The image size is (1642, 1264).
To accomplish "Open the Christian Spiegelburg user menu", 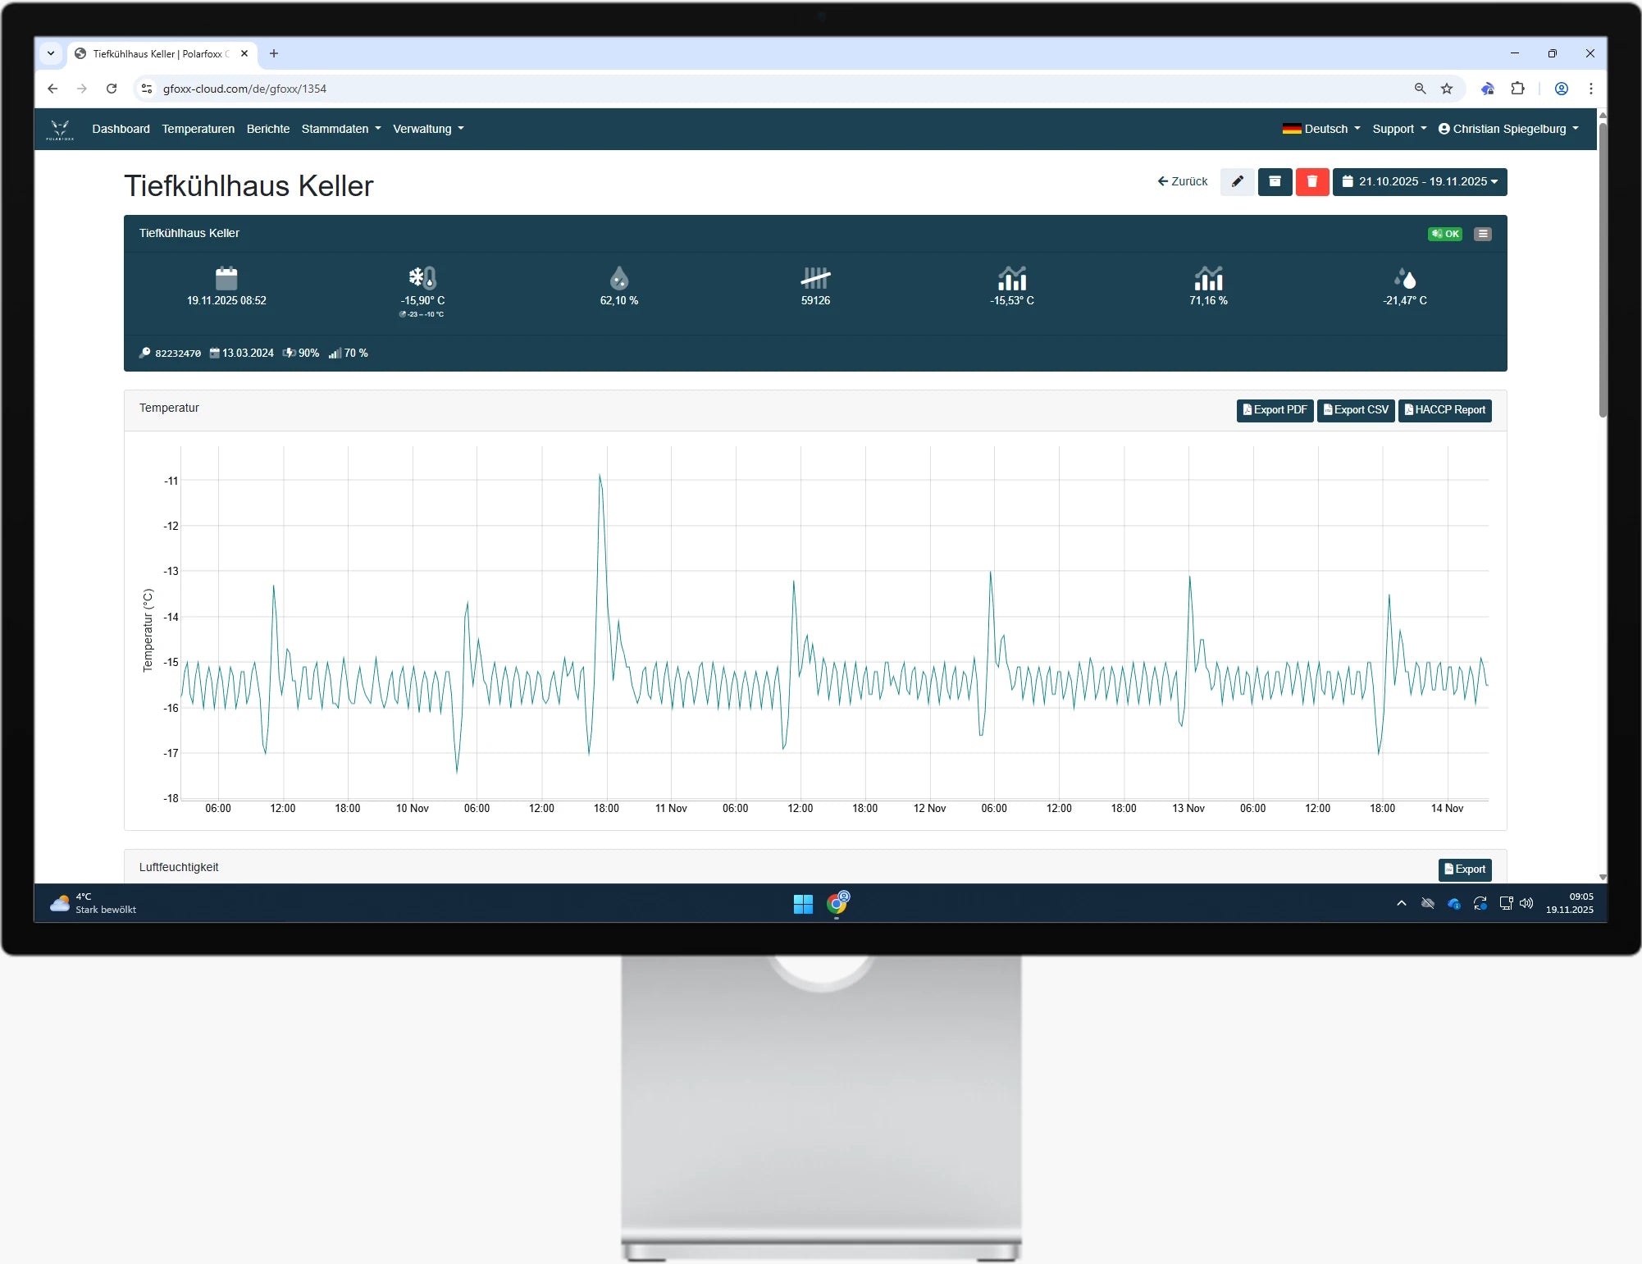I will 1507,129.
